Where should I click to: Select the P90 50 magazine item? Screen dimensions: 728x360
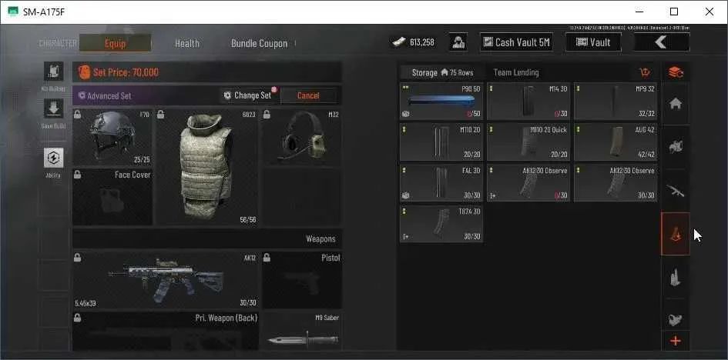(x=441, y=101)
